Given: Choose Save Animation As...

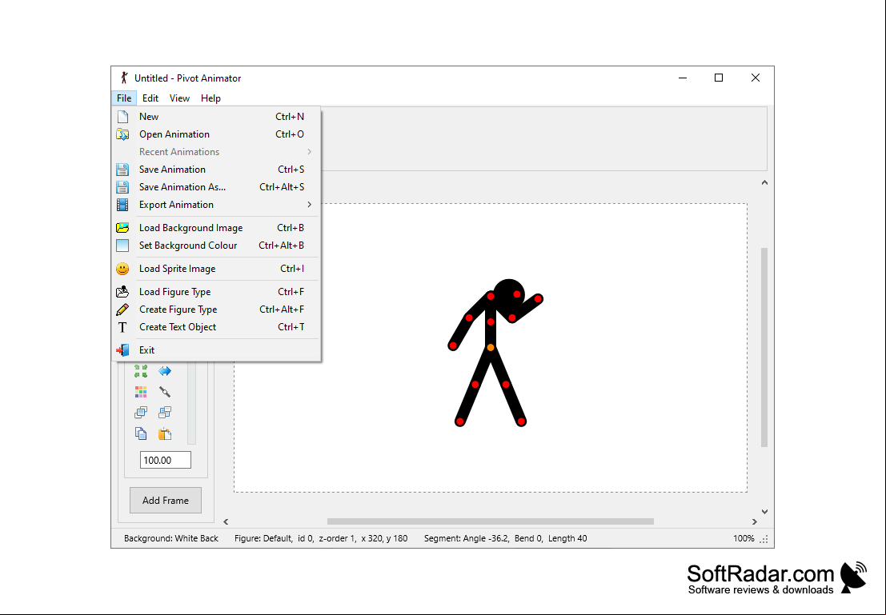Looking at the screenshot, I should coord(217,187).
